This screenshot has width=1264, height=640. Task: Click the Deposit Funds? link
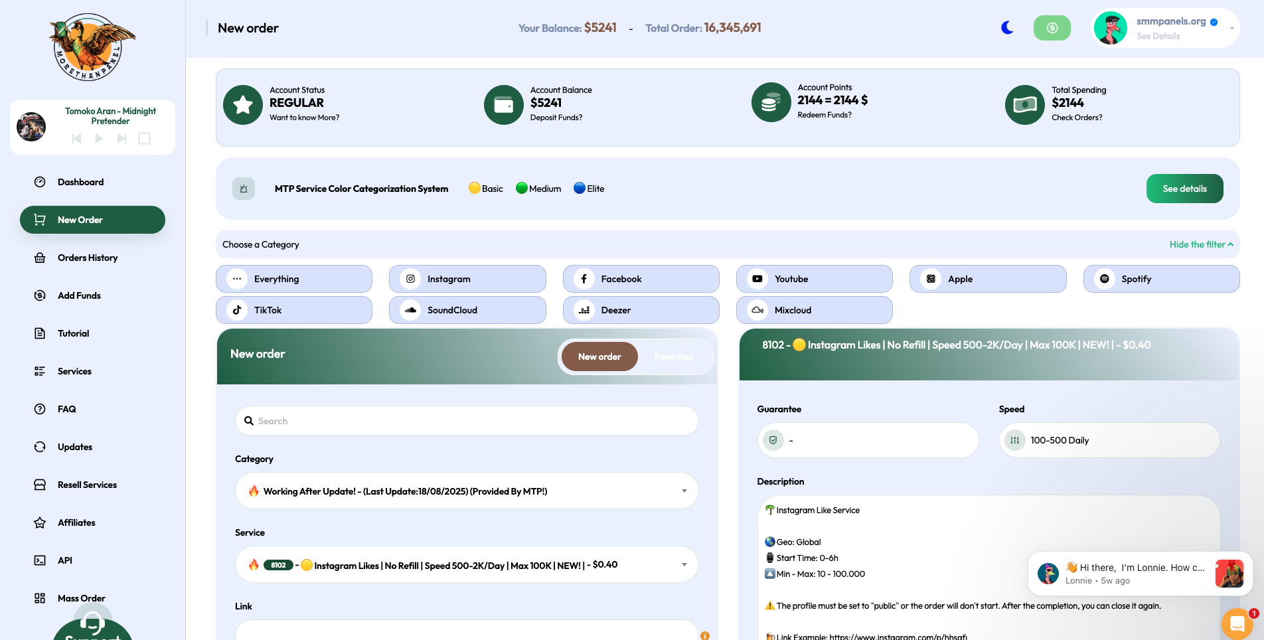point(556,118)
